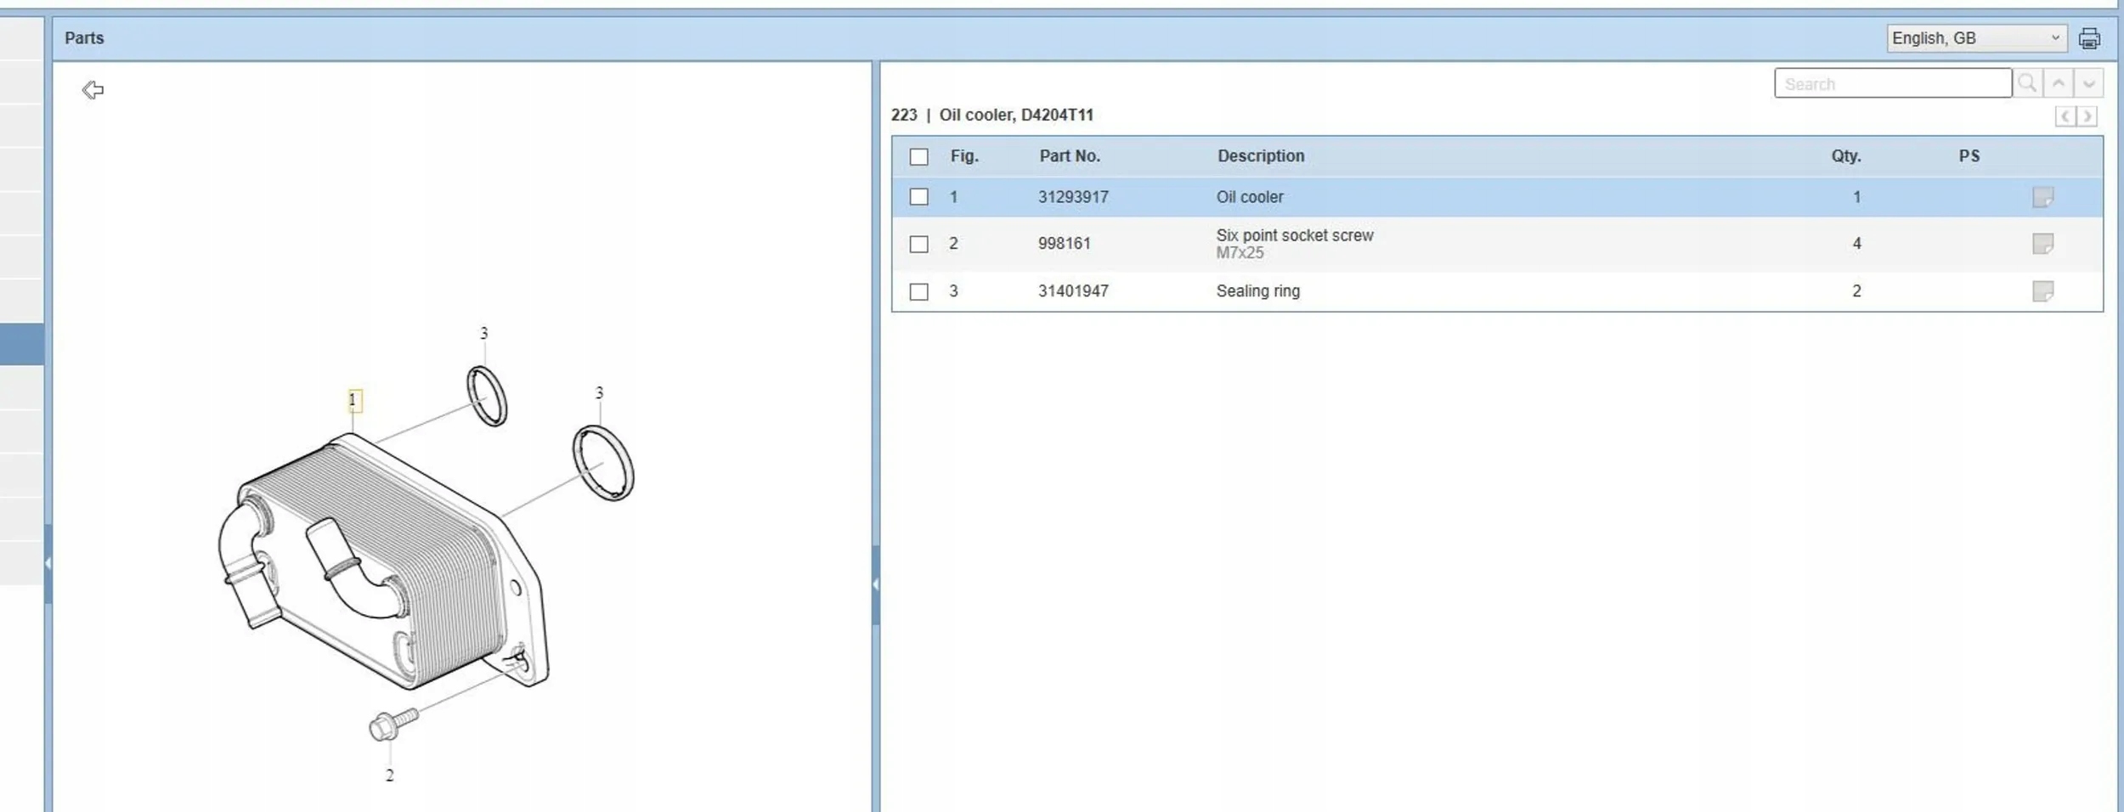Select part number 998161
This screenshot has width=2124, height=812.
1064,244
